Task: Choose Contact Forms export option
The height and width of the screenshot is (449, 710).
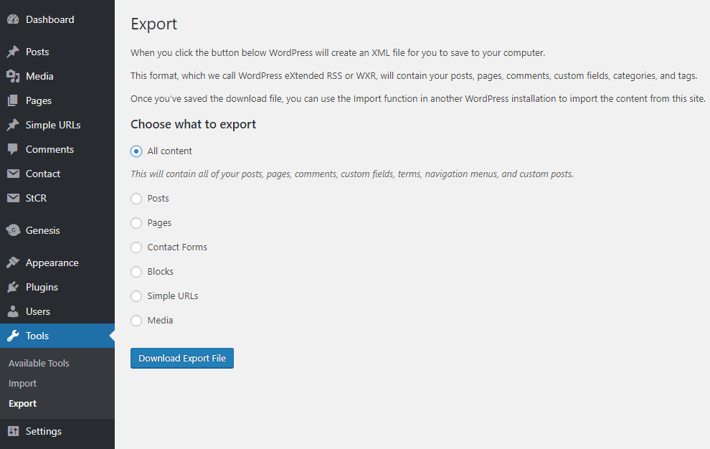Action: pyautogui.click(x=136, y=247)
